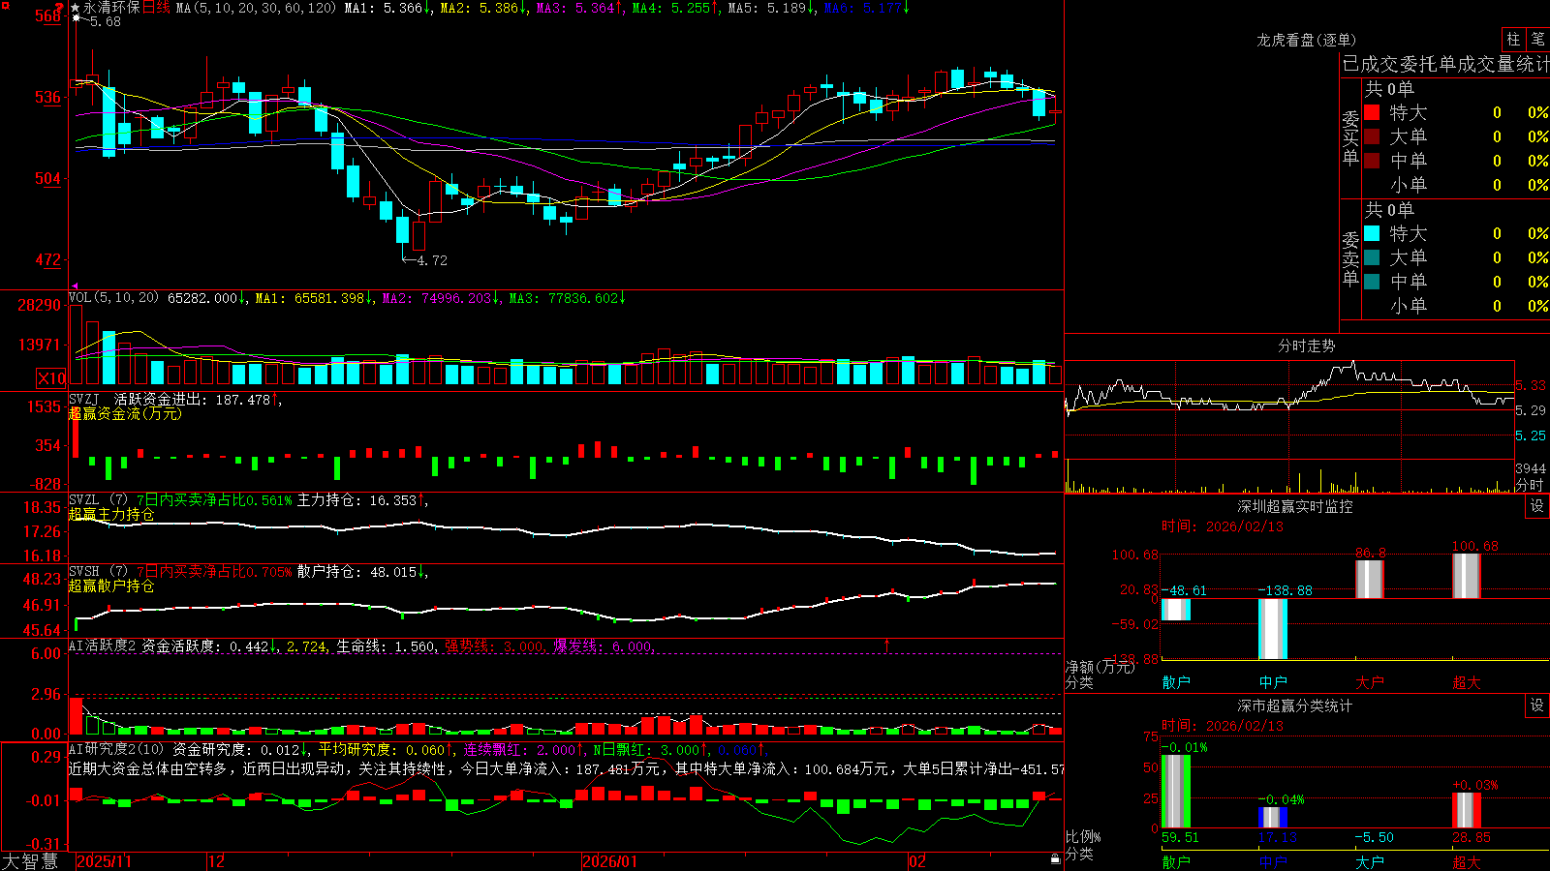Click the 5.68 high price annotation
The width and height of the screenshot is (1550, 871).
point(105,21)
